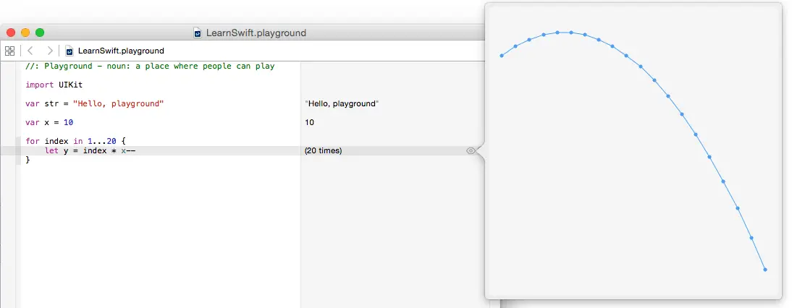Image resolution: width=792 pixels, height=308 pixels.
Task: Select the (20 times) result in the sidebar
Action: (x=324, y=150)
